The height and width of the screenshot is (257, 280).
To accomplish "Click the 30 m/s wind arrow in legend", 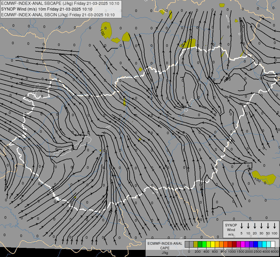I will pos(261,226).
